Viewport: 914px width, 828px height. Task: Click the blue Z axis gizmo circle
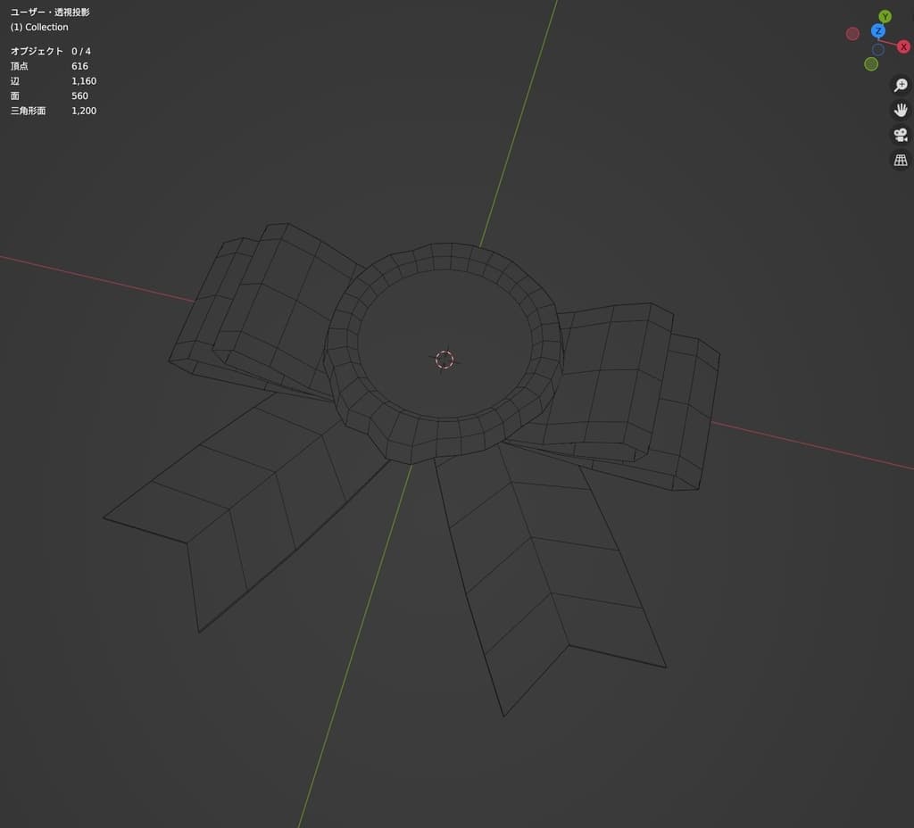[878, 31]
